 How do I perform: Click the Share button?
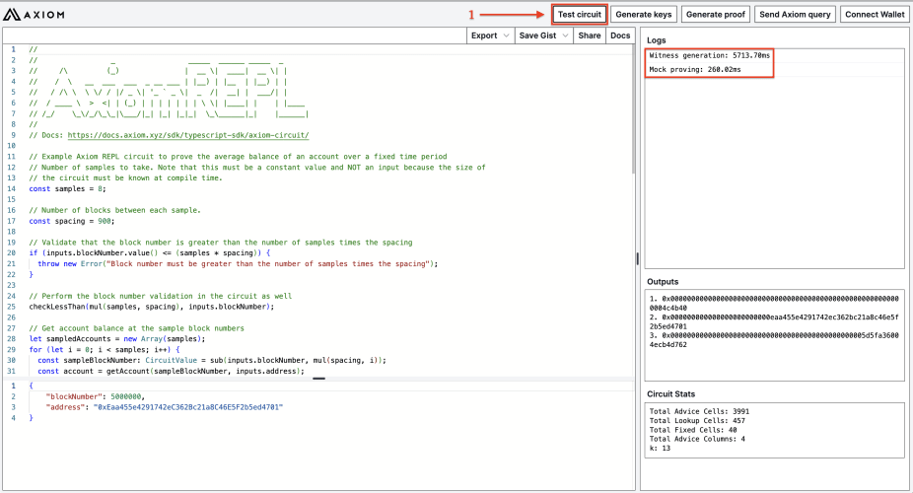[x=590, y=35]
